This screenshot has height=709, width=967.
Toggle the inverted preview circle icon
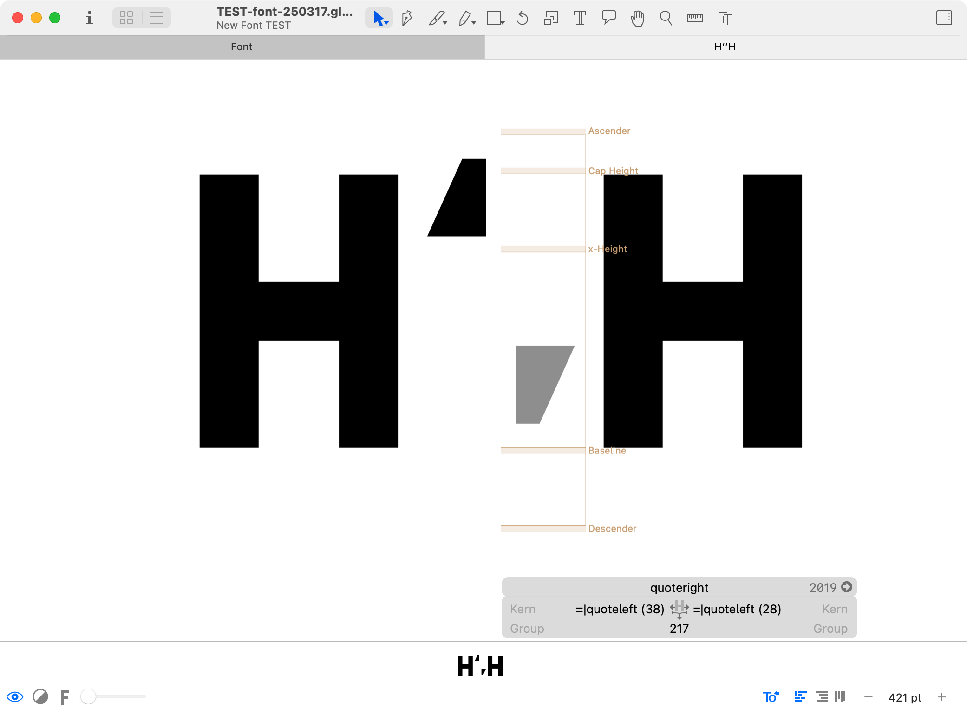coord(40,697)
